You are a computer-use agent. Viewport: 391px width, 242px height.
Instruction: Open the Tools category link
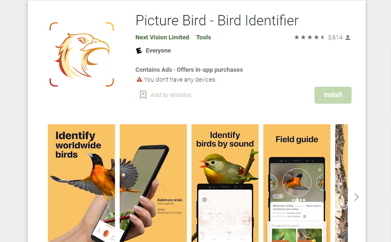204,38
